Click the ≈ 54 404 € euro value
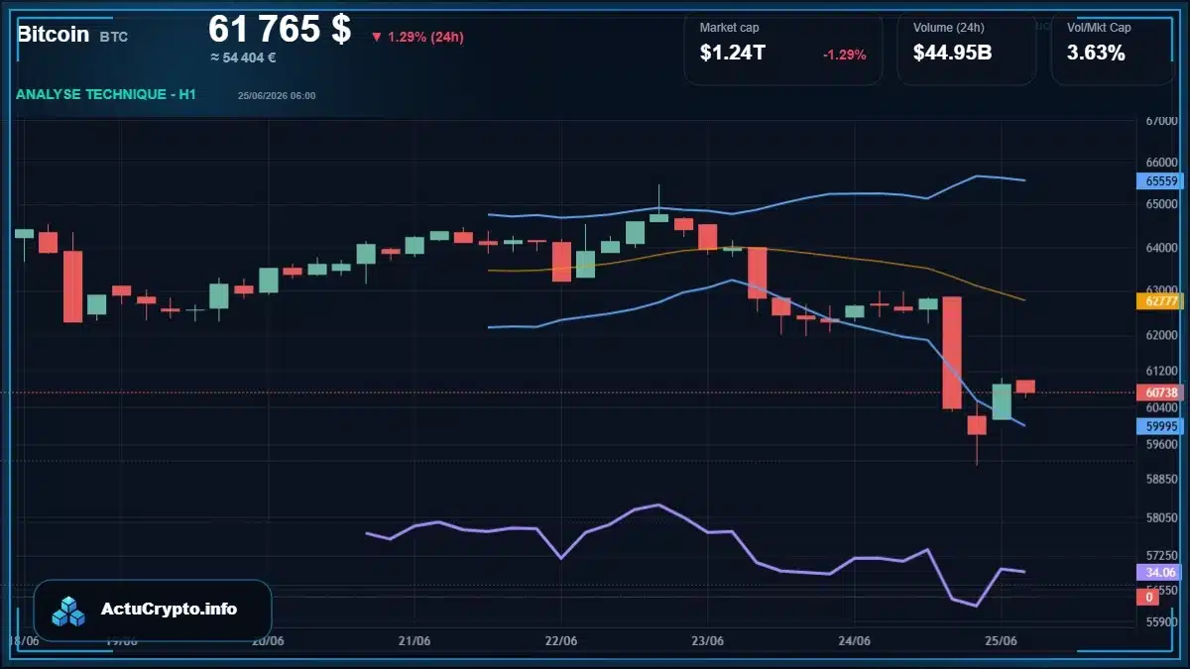Viewport: 1190px width, 669px height. 243,57
